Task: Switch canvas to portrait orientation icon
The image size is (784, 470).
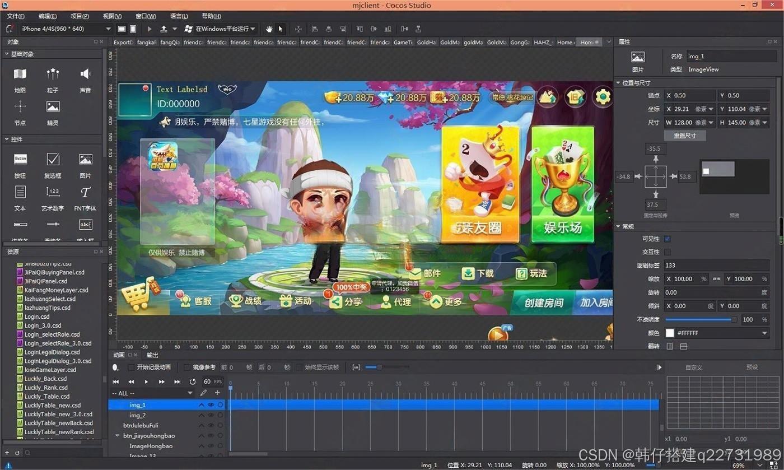Action: click(133, 29)
